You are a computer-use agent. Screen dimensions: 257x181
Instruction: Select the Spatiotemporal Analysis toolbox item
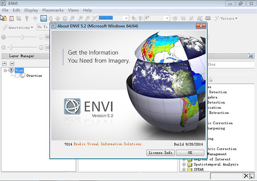pyautogui.click(x=216, y=164)
